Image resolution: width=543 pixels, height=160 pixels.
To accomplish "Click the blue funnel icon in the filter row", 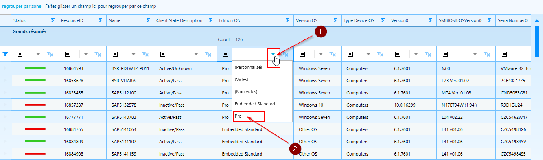I will click(5, 54).
